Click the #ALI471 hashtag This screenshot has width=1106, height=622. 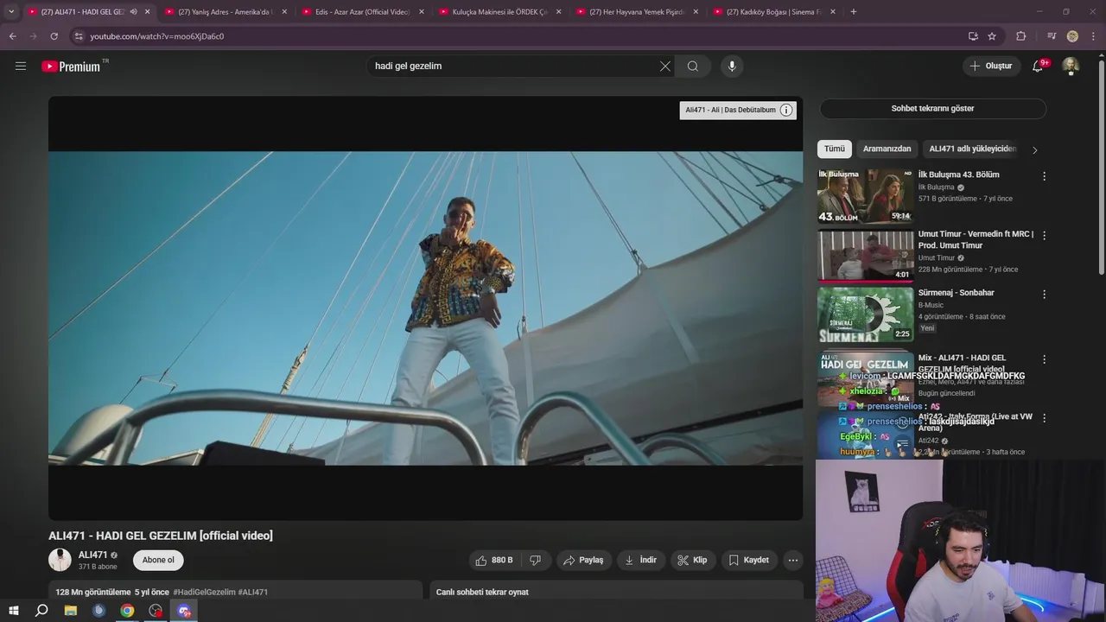253,592
